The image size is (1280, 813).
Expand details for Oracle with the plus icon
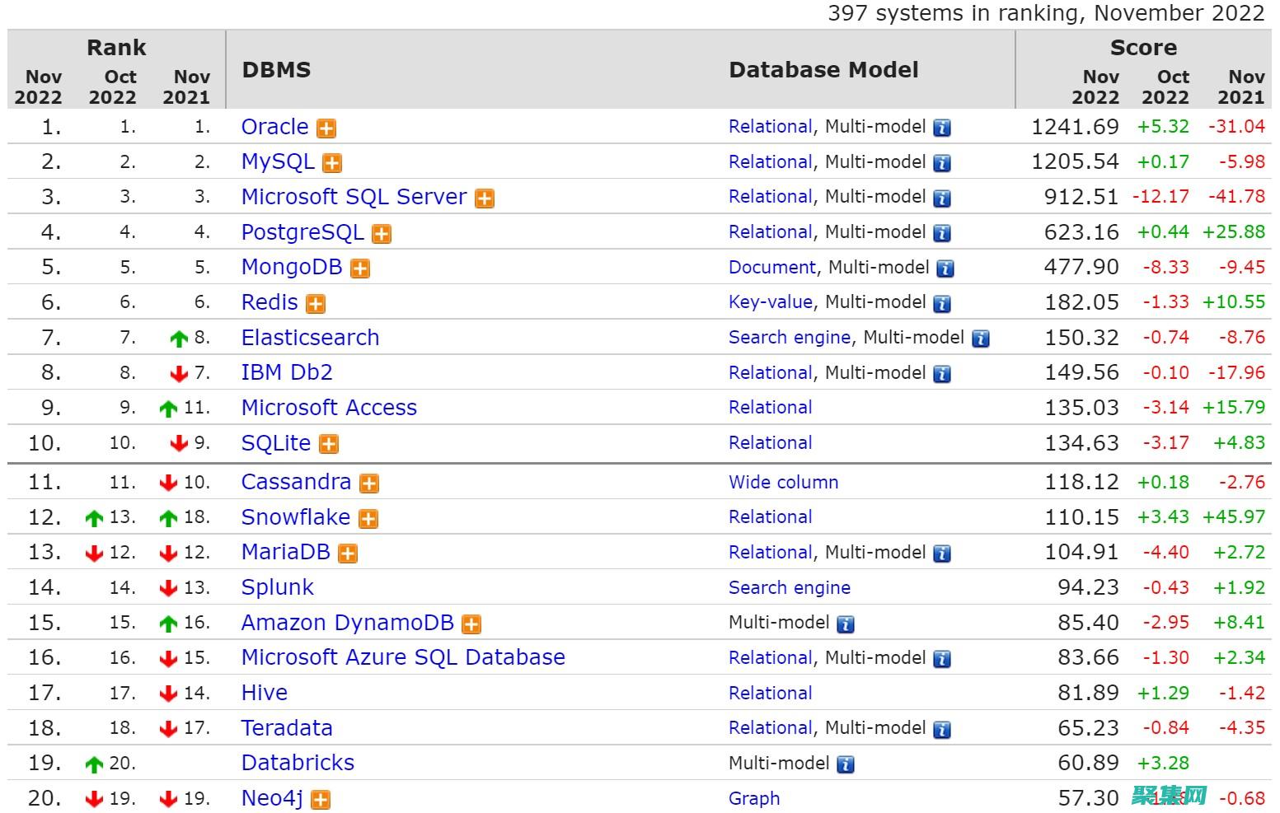click(x=327, y=128)
